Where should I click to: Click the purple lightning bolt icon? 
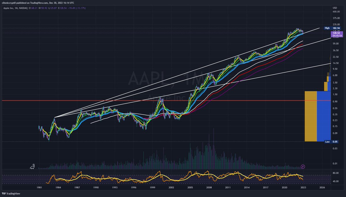coord(303,167)
